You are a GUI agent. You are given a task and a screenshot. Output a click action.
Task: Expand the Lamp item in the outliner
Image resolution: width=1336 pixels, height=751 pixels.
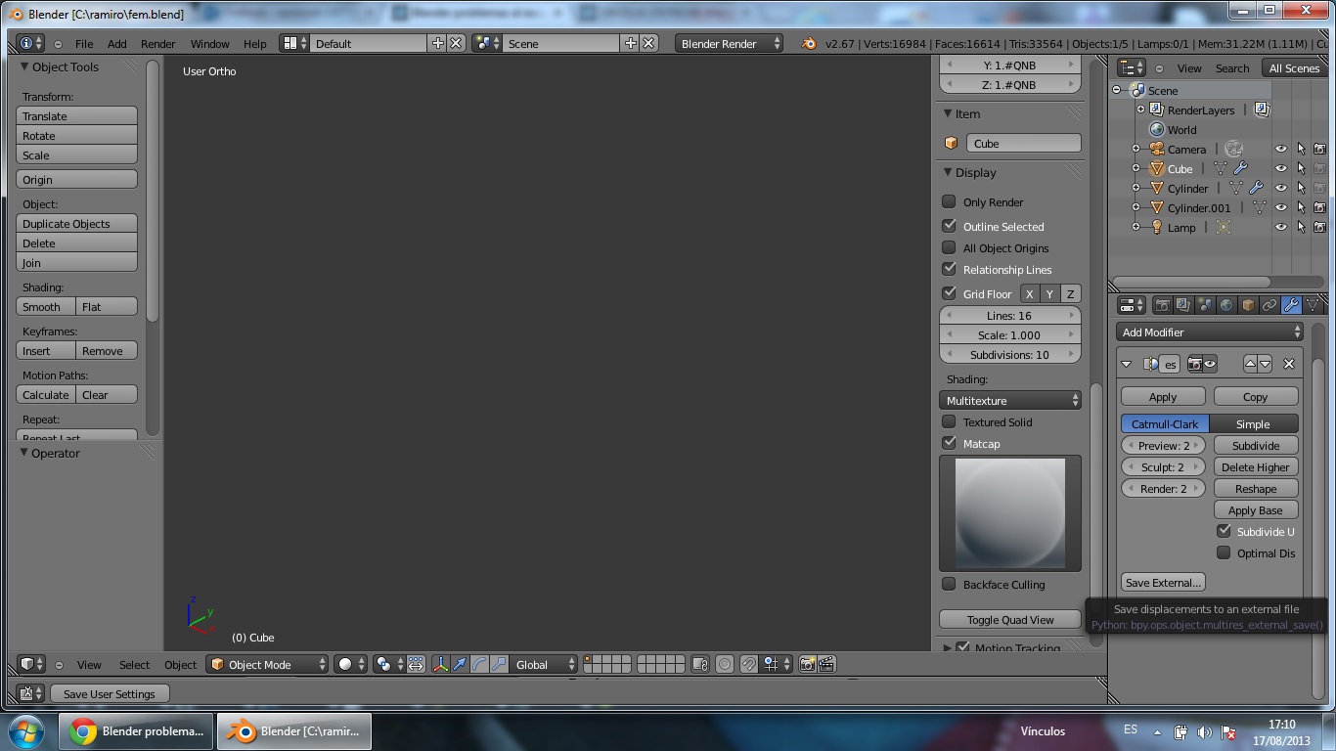pos(1136,227)
